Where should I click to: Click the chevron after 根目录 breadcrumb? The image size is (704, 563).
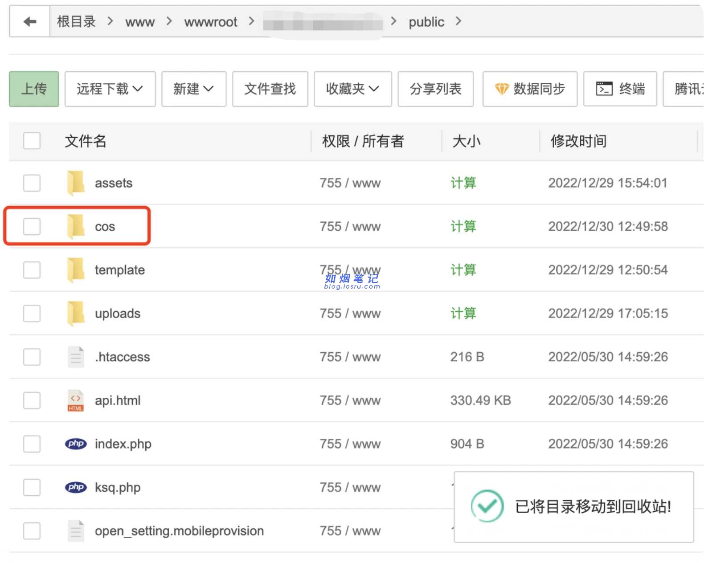tap(110, 21)
